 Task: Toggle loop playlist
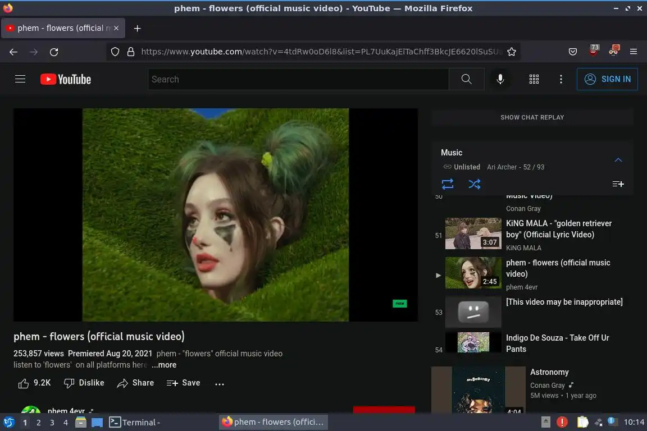pos(448,184)
